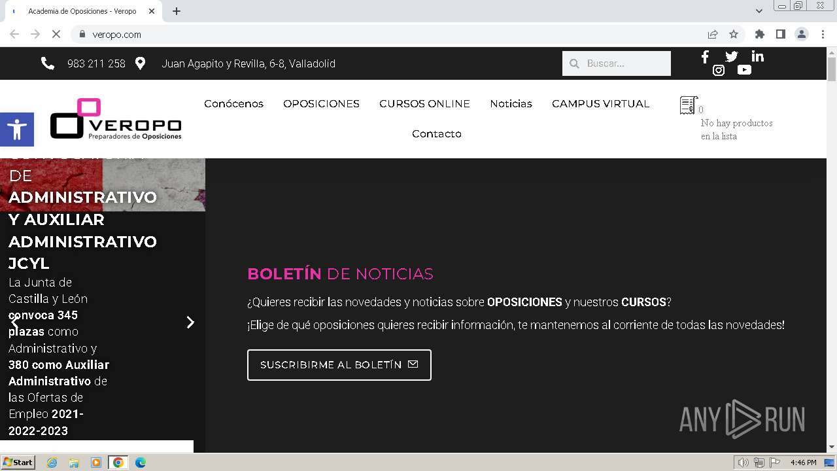View site information lock icon
The image size is (837, 471).
[82, 34]
